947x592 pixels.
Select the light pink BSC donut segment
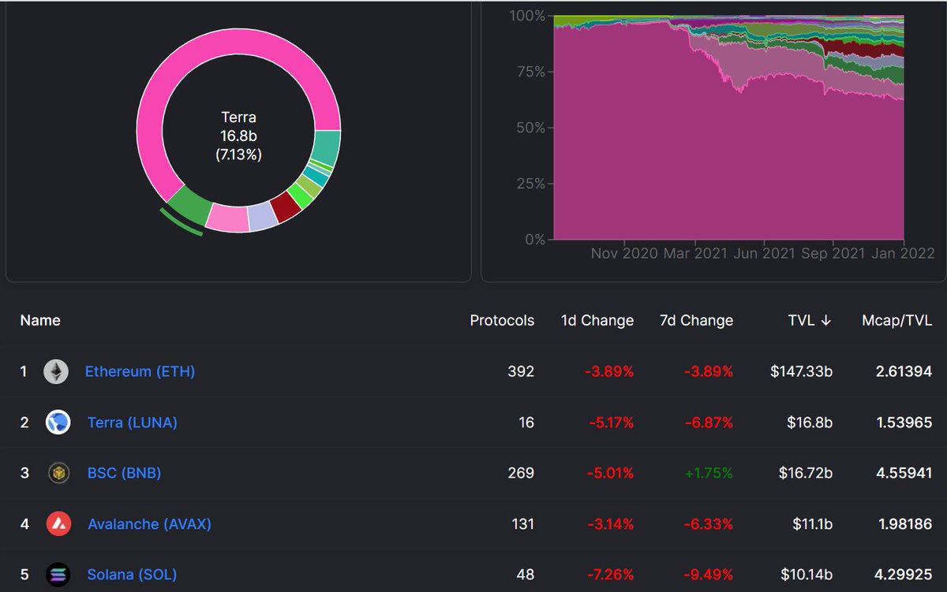point(230,218)
